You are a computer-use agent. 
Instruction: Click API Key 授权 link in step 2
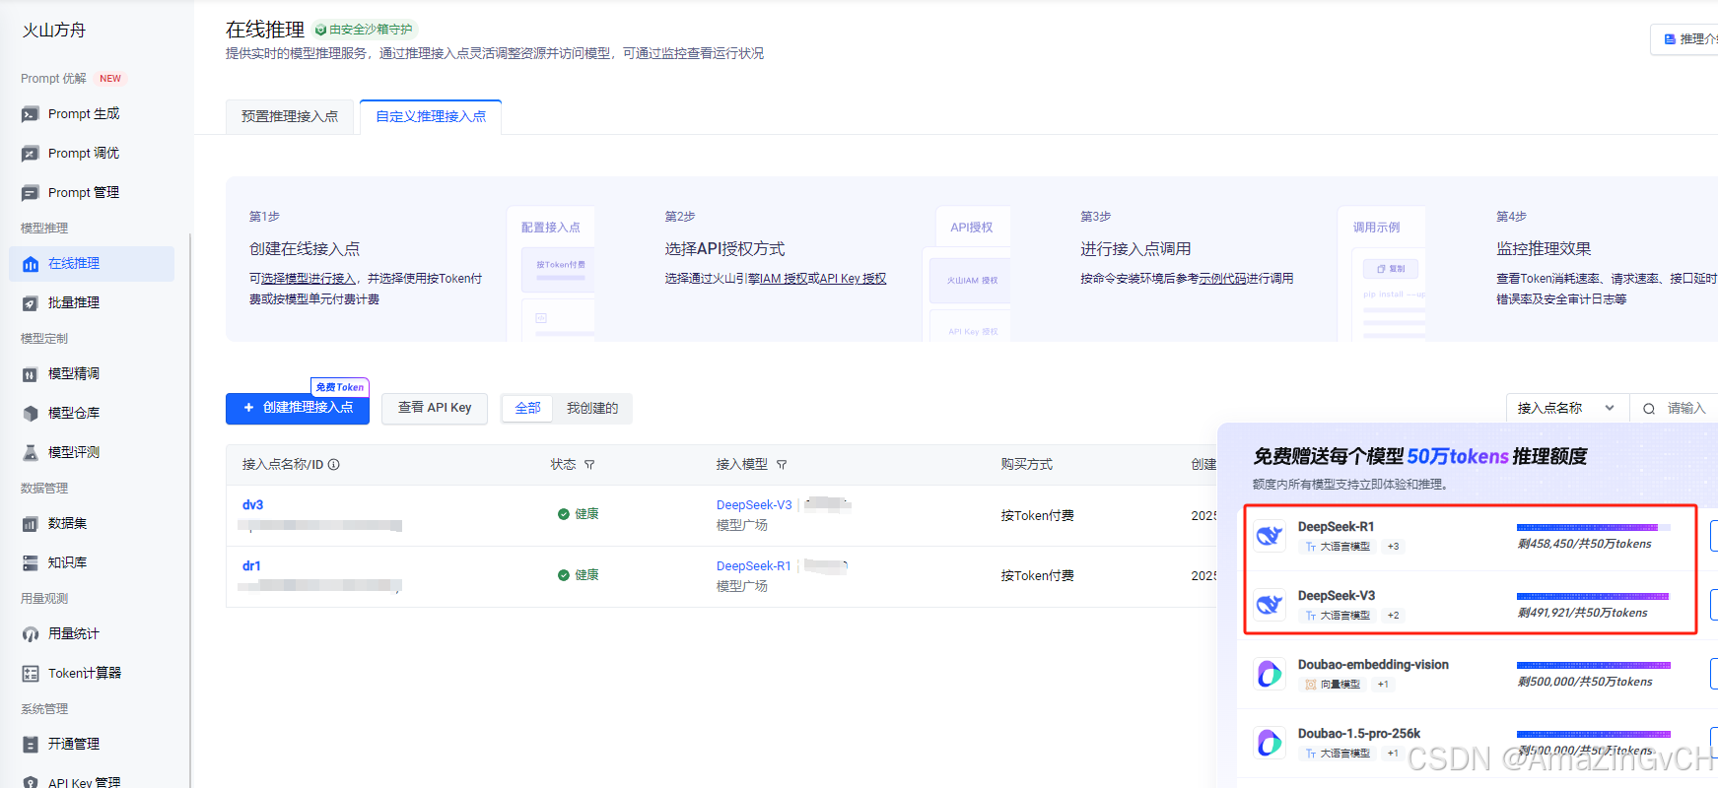853,280
